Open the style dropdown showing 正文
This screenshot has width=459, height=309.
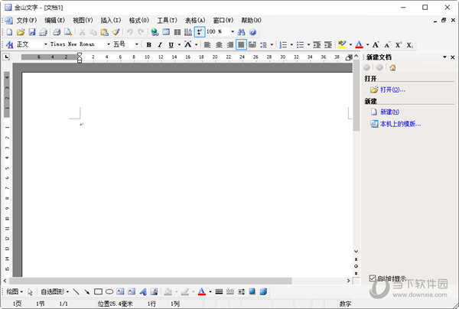coord(45,44)
